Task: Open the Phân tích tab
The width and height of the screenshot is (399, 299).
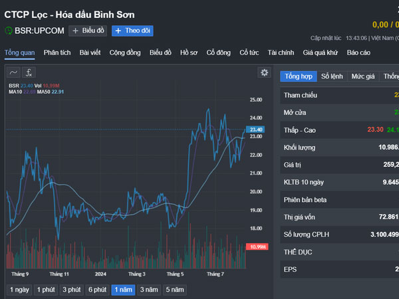Action: [x=57, y=52]
